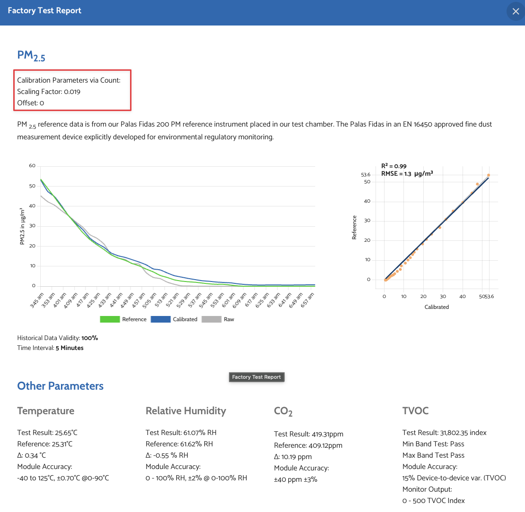Click the green Reference legend swatch
The height and width of the screenshot is (512, 525).
pos(110,319)
